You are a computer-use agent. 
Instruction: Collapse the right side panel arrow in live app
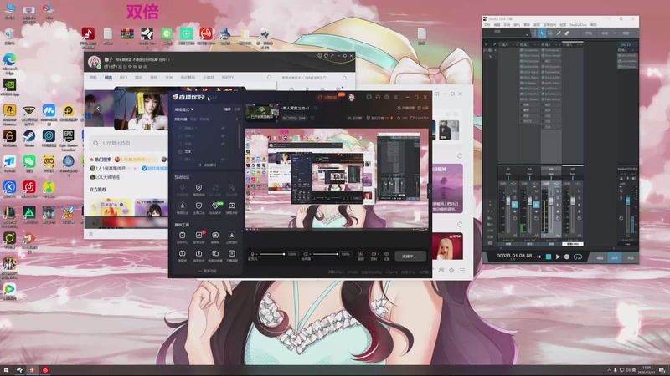(430, 191)
